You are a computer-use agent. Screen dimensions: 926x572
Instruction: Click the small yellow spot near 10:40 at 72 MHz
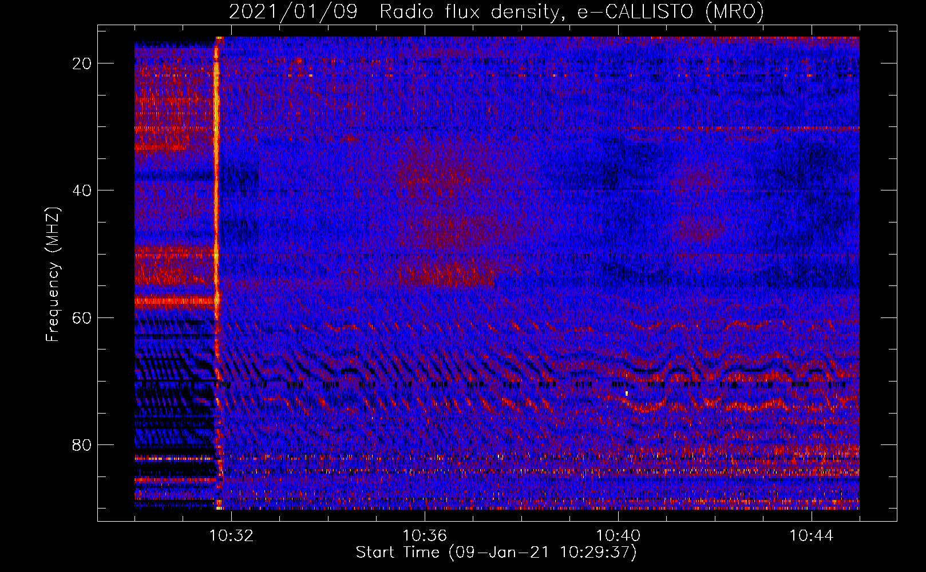pyautogui.click(x=627, y=393)
